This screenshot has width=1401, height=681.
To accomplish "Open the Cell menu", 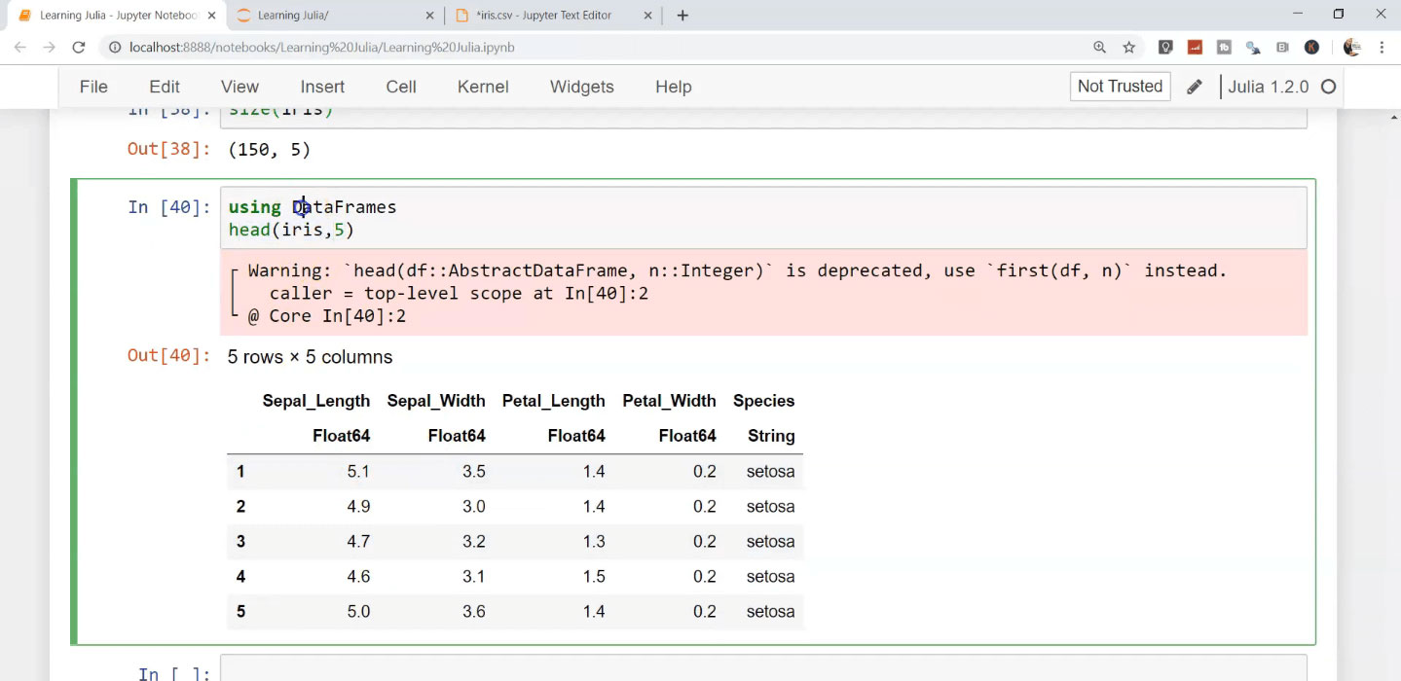I will (400, 87).
